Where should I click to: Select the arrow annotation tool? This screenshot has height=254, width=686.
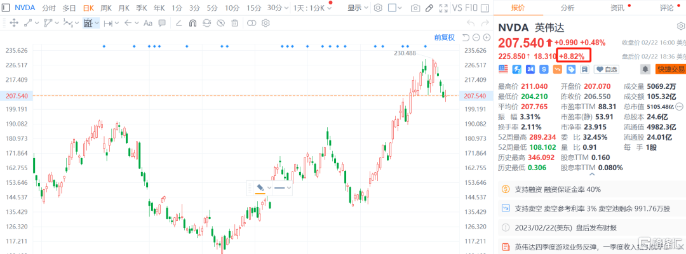tap(128, 23)
